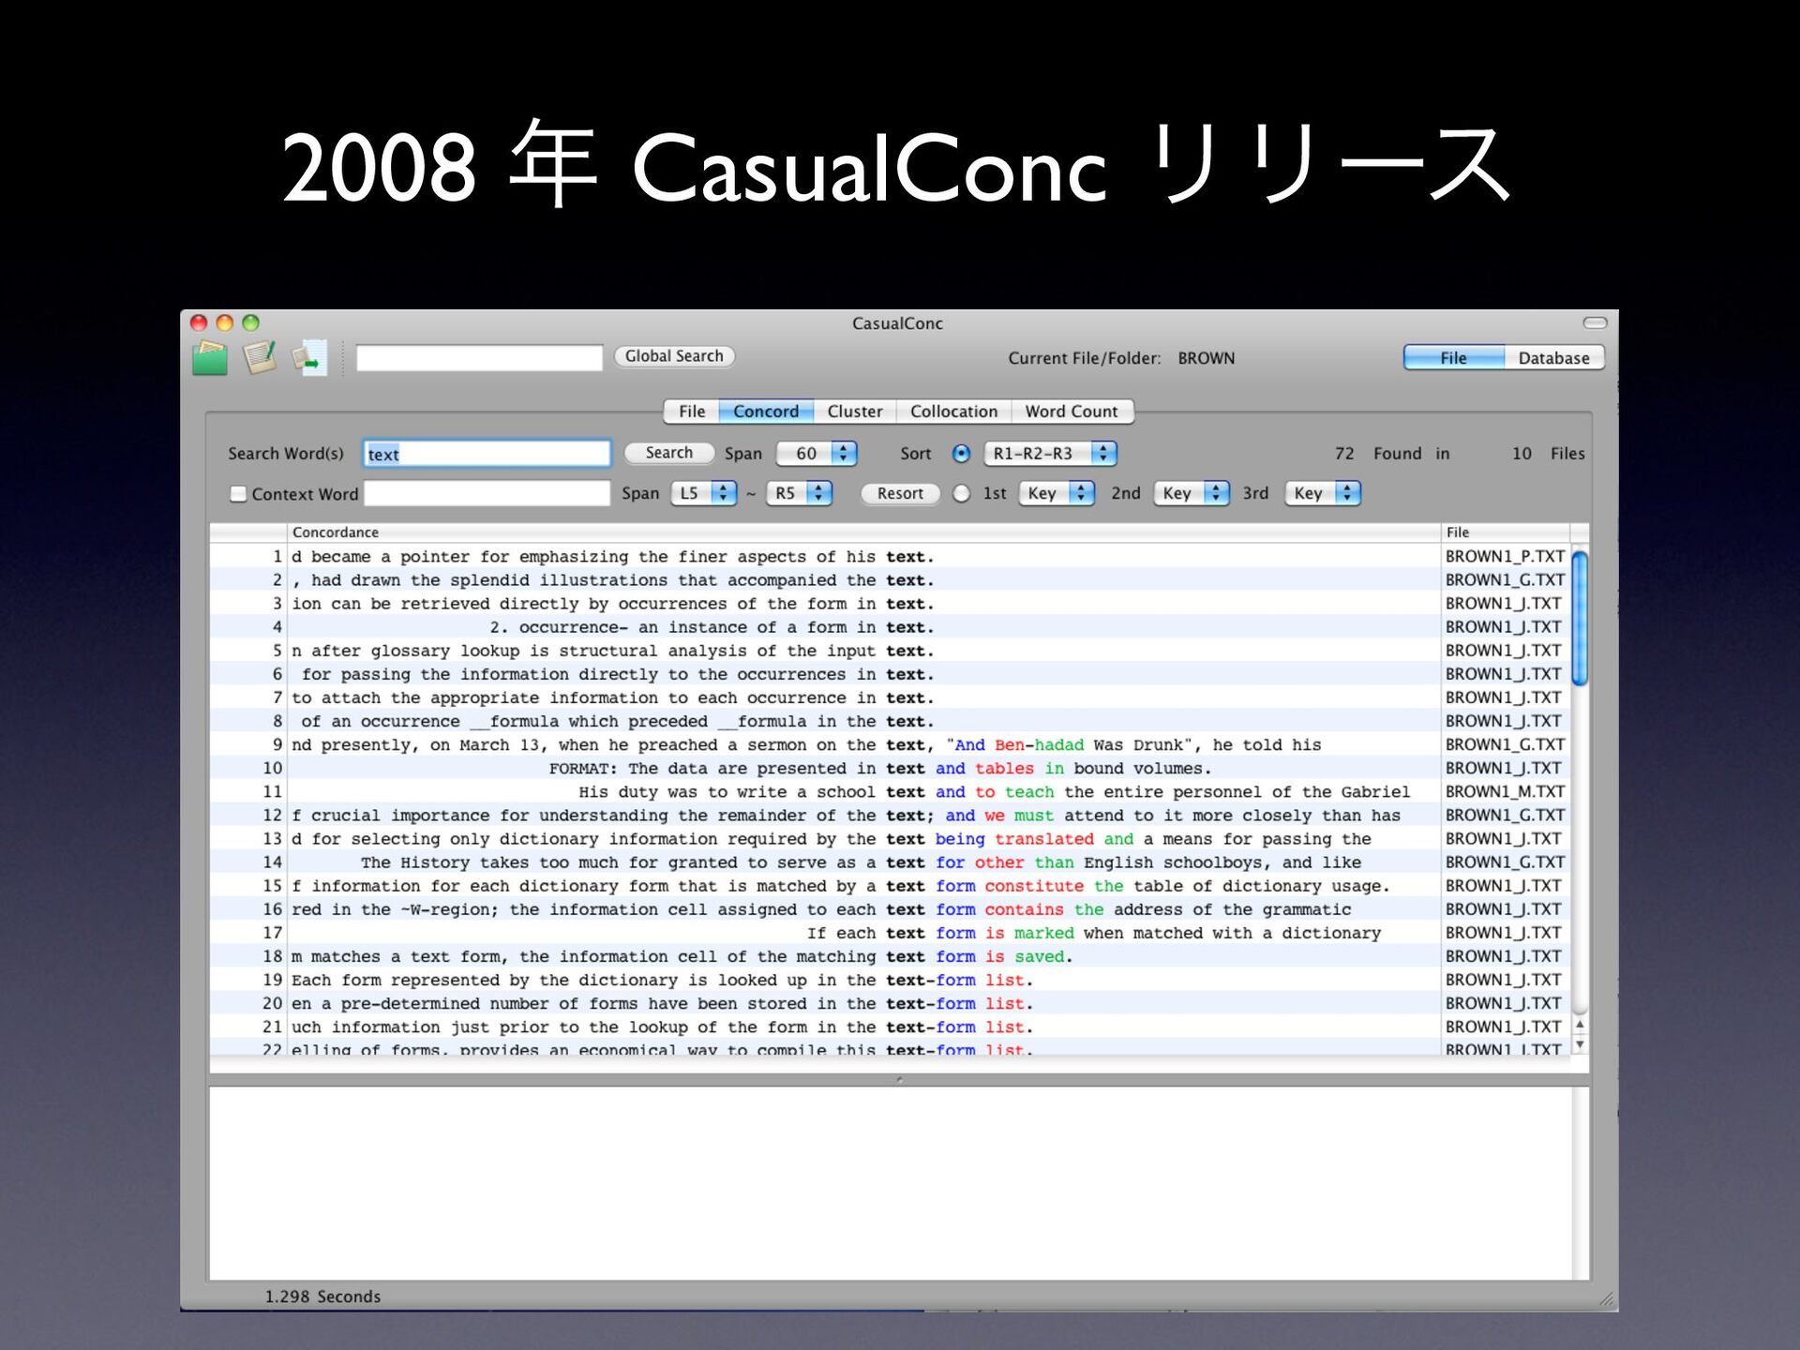The height and width of the screenshot is (1350, 1800).
Task: Open the L5 context span dropdown
Action: [x=704, y=493]
